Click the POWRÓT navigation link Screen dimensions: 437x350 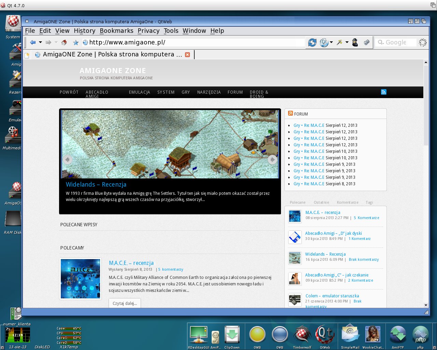[69, 92]
